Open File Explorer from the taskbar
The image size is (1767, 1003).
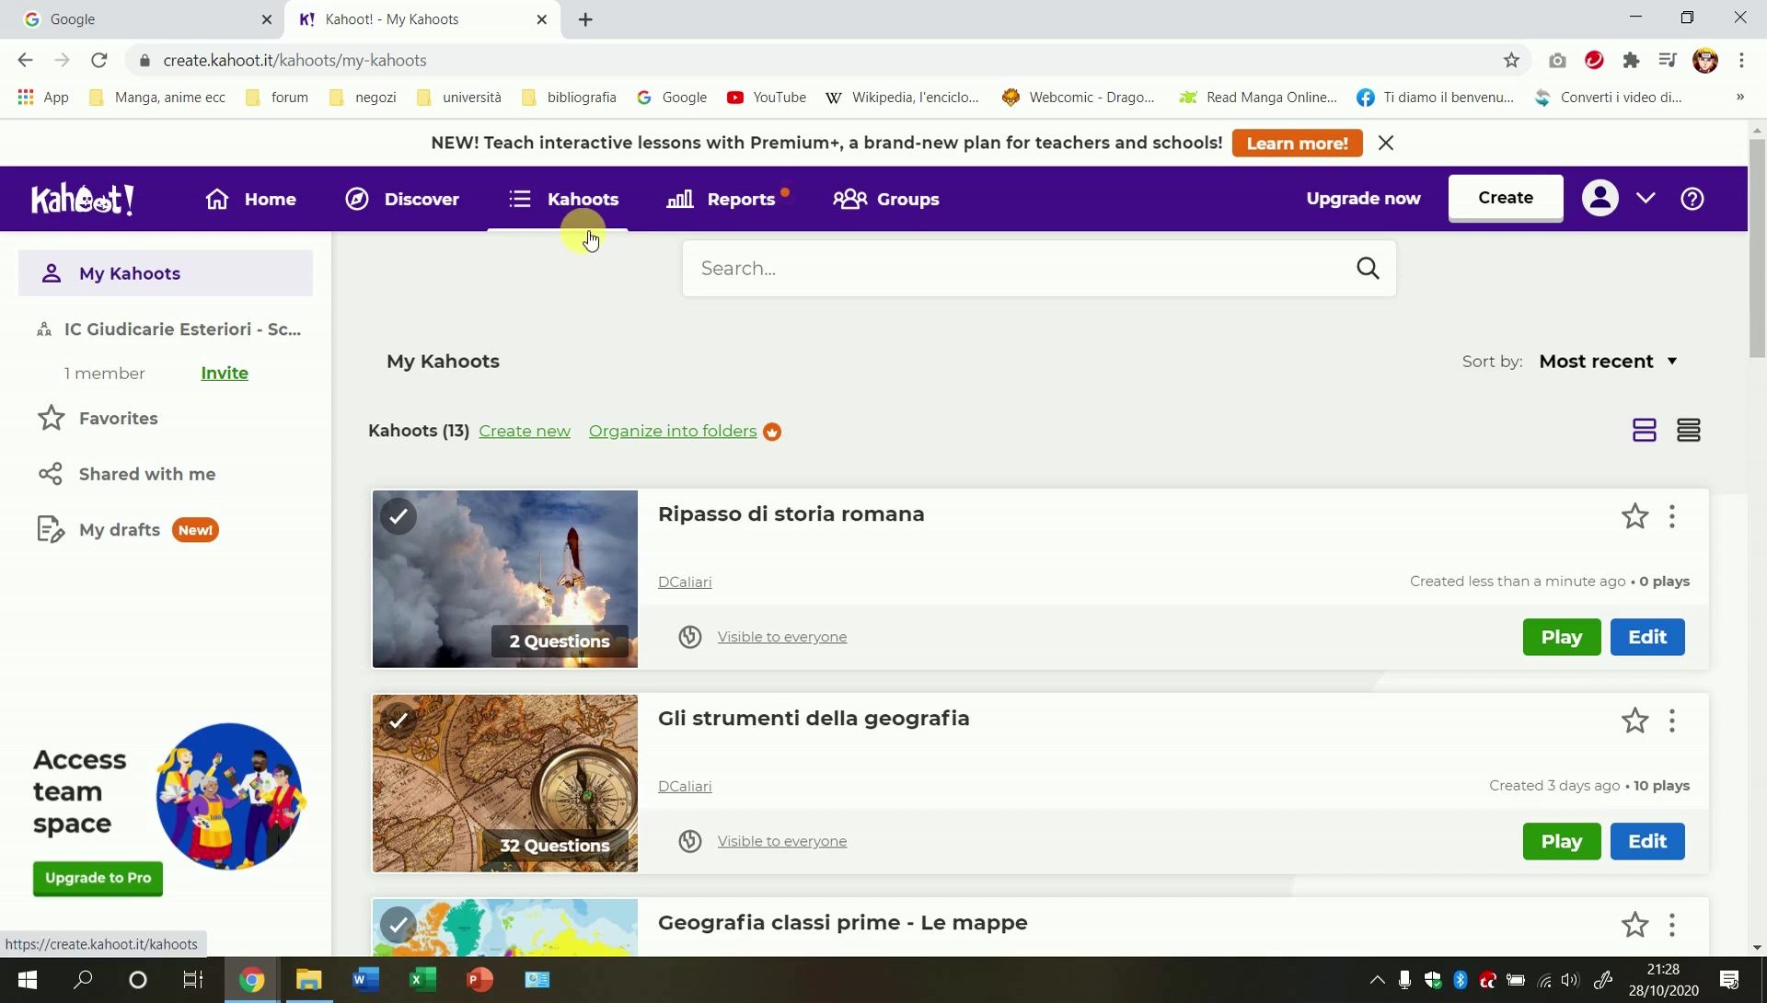308,980
